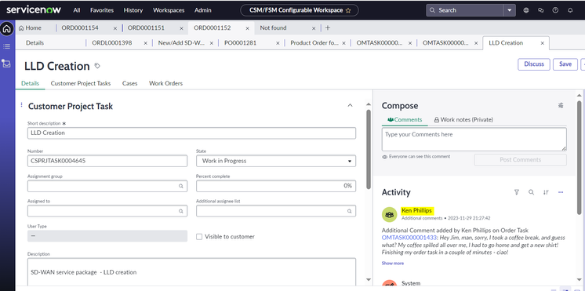Image resolution: width=585 pixels, height=291 pixels.
Task: Open Compose settings sliders icon
Action: click(x=561, y=106)
